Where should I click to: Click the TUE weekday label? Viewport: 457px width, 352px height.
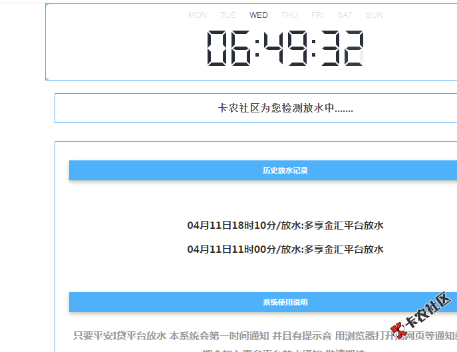(228, 15)
